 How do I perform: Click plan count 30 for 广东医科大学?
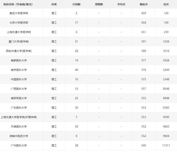click(x=77, y=108)
